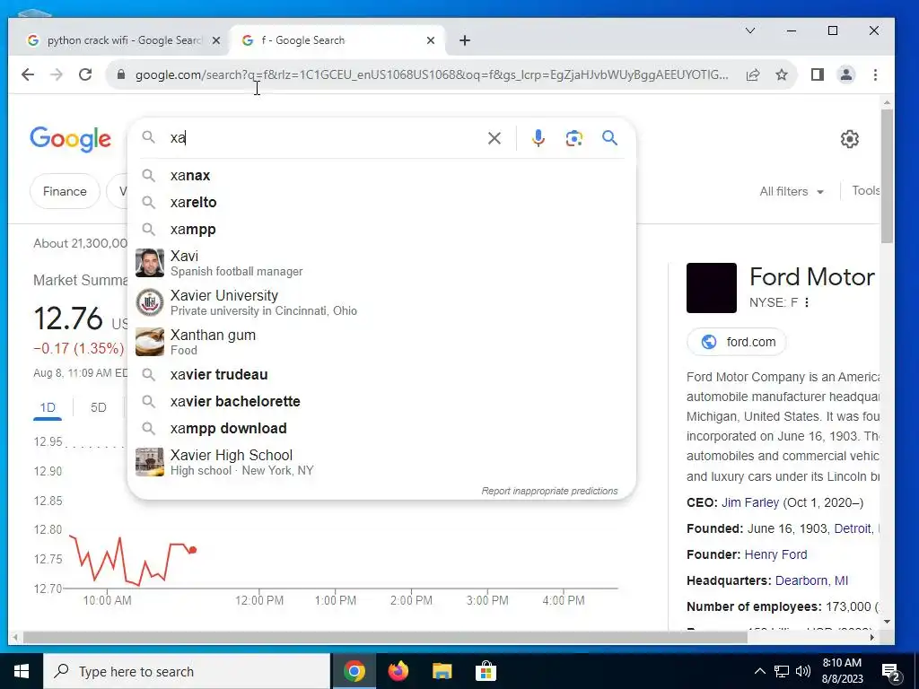Viewport: 919px width, 689px height.
Task: Select the 'f - Google Search' tab
Action: [337, 40]
